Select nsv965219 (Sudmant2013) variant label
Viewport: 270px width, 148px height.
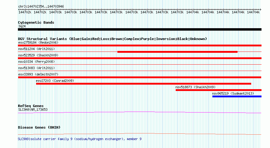click(233, 93)
